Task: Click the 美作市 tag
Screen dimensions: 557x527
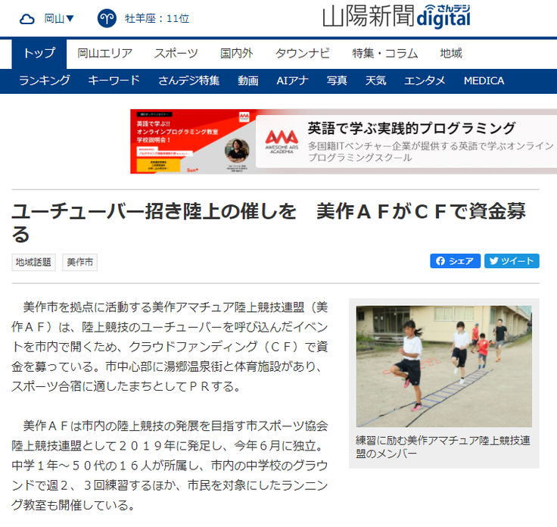Action: pos(80,262)
